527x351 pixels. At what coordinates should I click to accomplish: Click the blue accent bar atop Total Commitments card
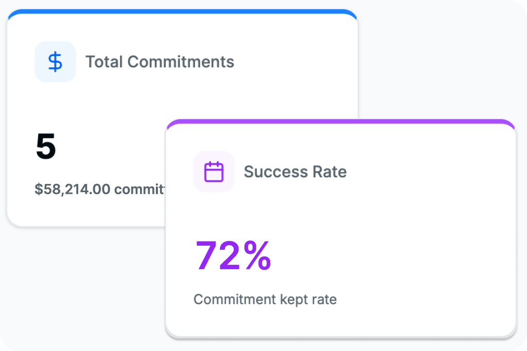coord(182,12)
